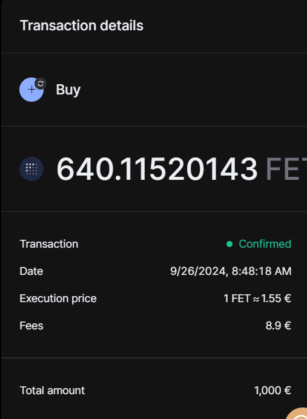Click the blue Buy plus icon
The image size is (307, 419).
31,90
